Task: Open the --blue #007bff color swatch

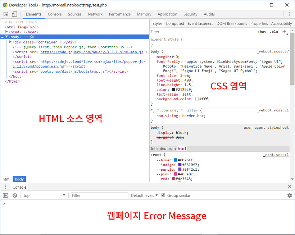Action: (176, 160)
